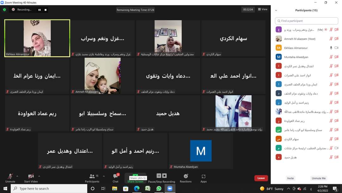Open the Chat panel icon
Viewport: 342px width, 193px height.
[x=116, y=176]
